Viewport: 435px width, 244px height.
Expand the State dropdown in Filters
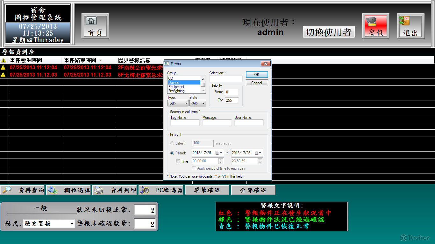pyautogui.click(x=198, y=103)
